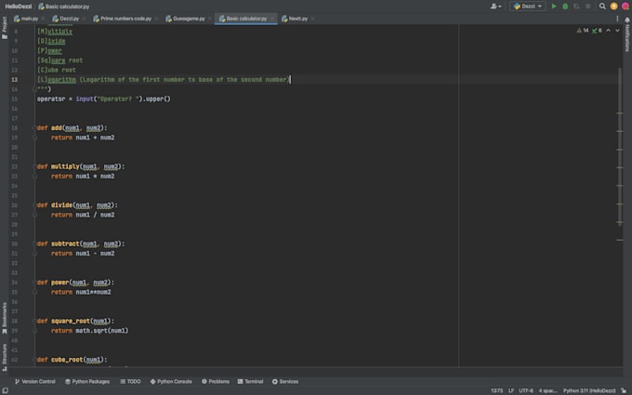
Task: Go to previous highlighted error arrow
Action: click(608, 31)
